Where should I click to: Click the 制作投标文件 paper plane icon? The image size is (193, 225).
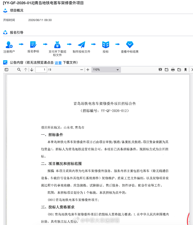82,45
